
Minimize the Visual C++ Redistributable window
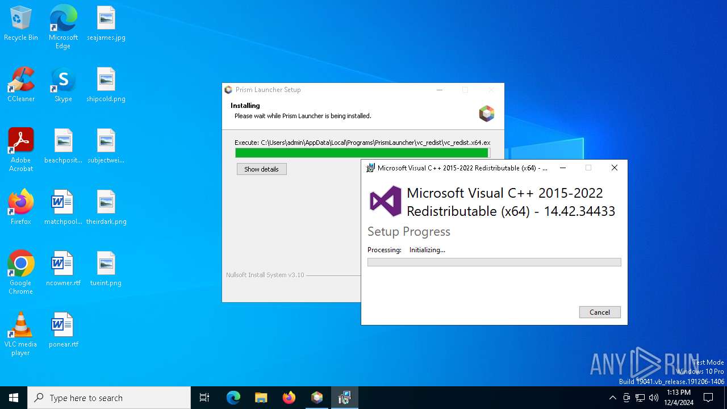coord(563,168)
